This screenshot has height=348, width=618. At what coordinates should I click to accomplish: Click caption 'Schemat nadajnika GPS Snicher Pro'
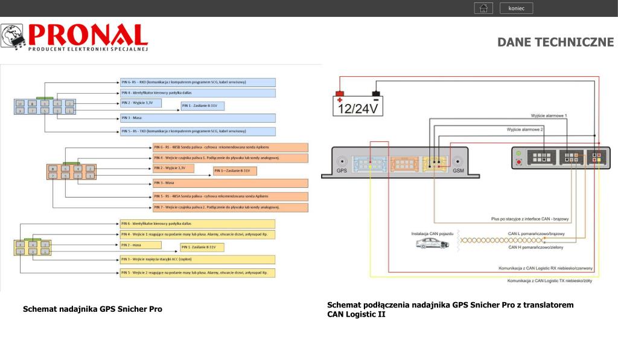92,309
